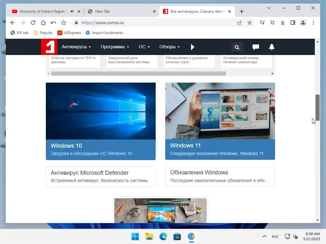The height and width of the screenshot is (244, 326).
Task: Click the white play arrow in site navbar
Action: (193, 47)
